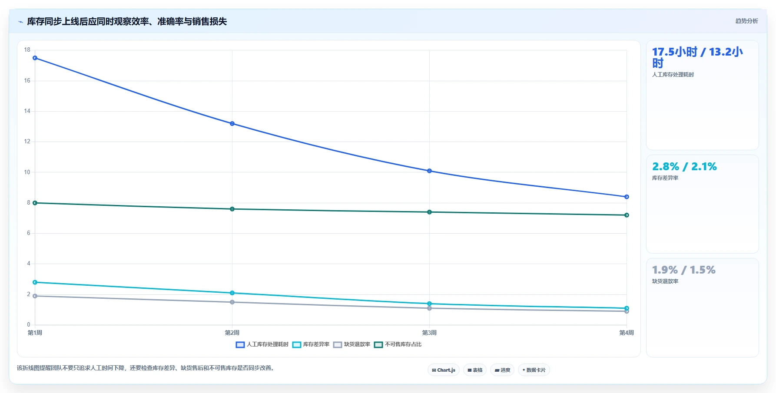Toggle 人工库存处理耗时 legend swatch
776x393 pixels.
(240, 344)
